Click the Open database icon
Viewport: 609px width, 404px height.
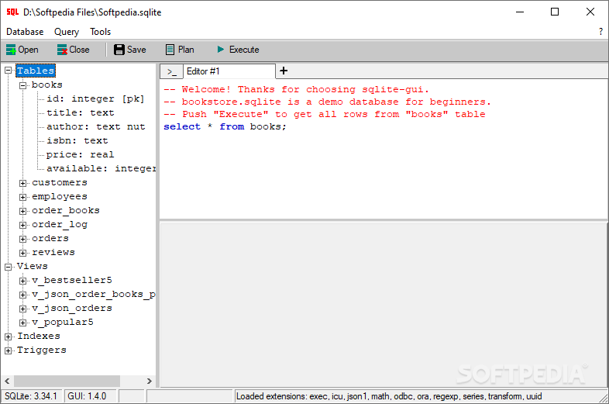tap(11, 50)
